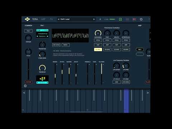Adjust the ATTACK slider
Image resolution: width=172 pixels, height=129 pixels.
62,74
